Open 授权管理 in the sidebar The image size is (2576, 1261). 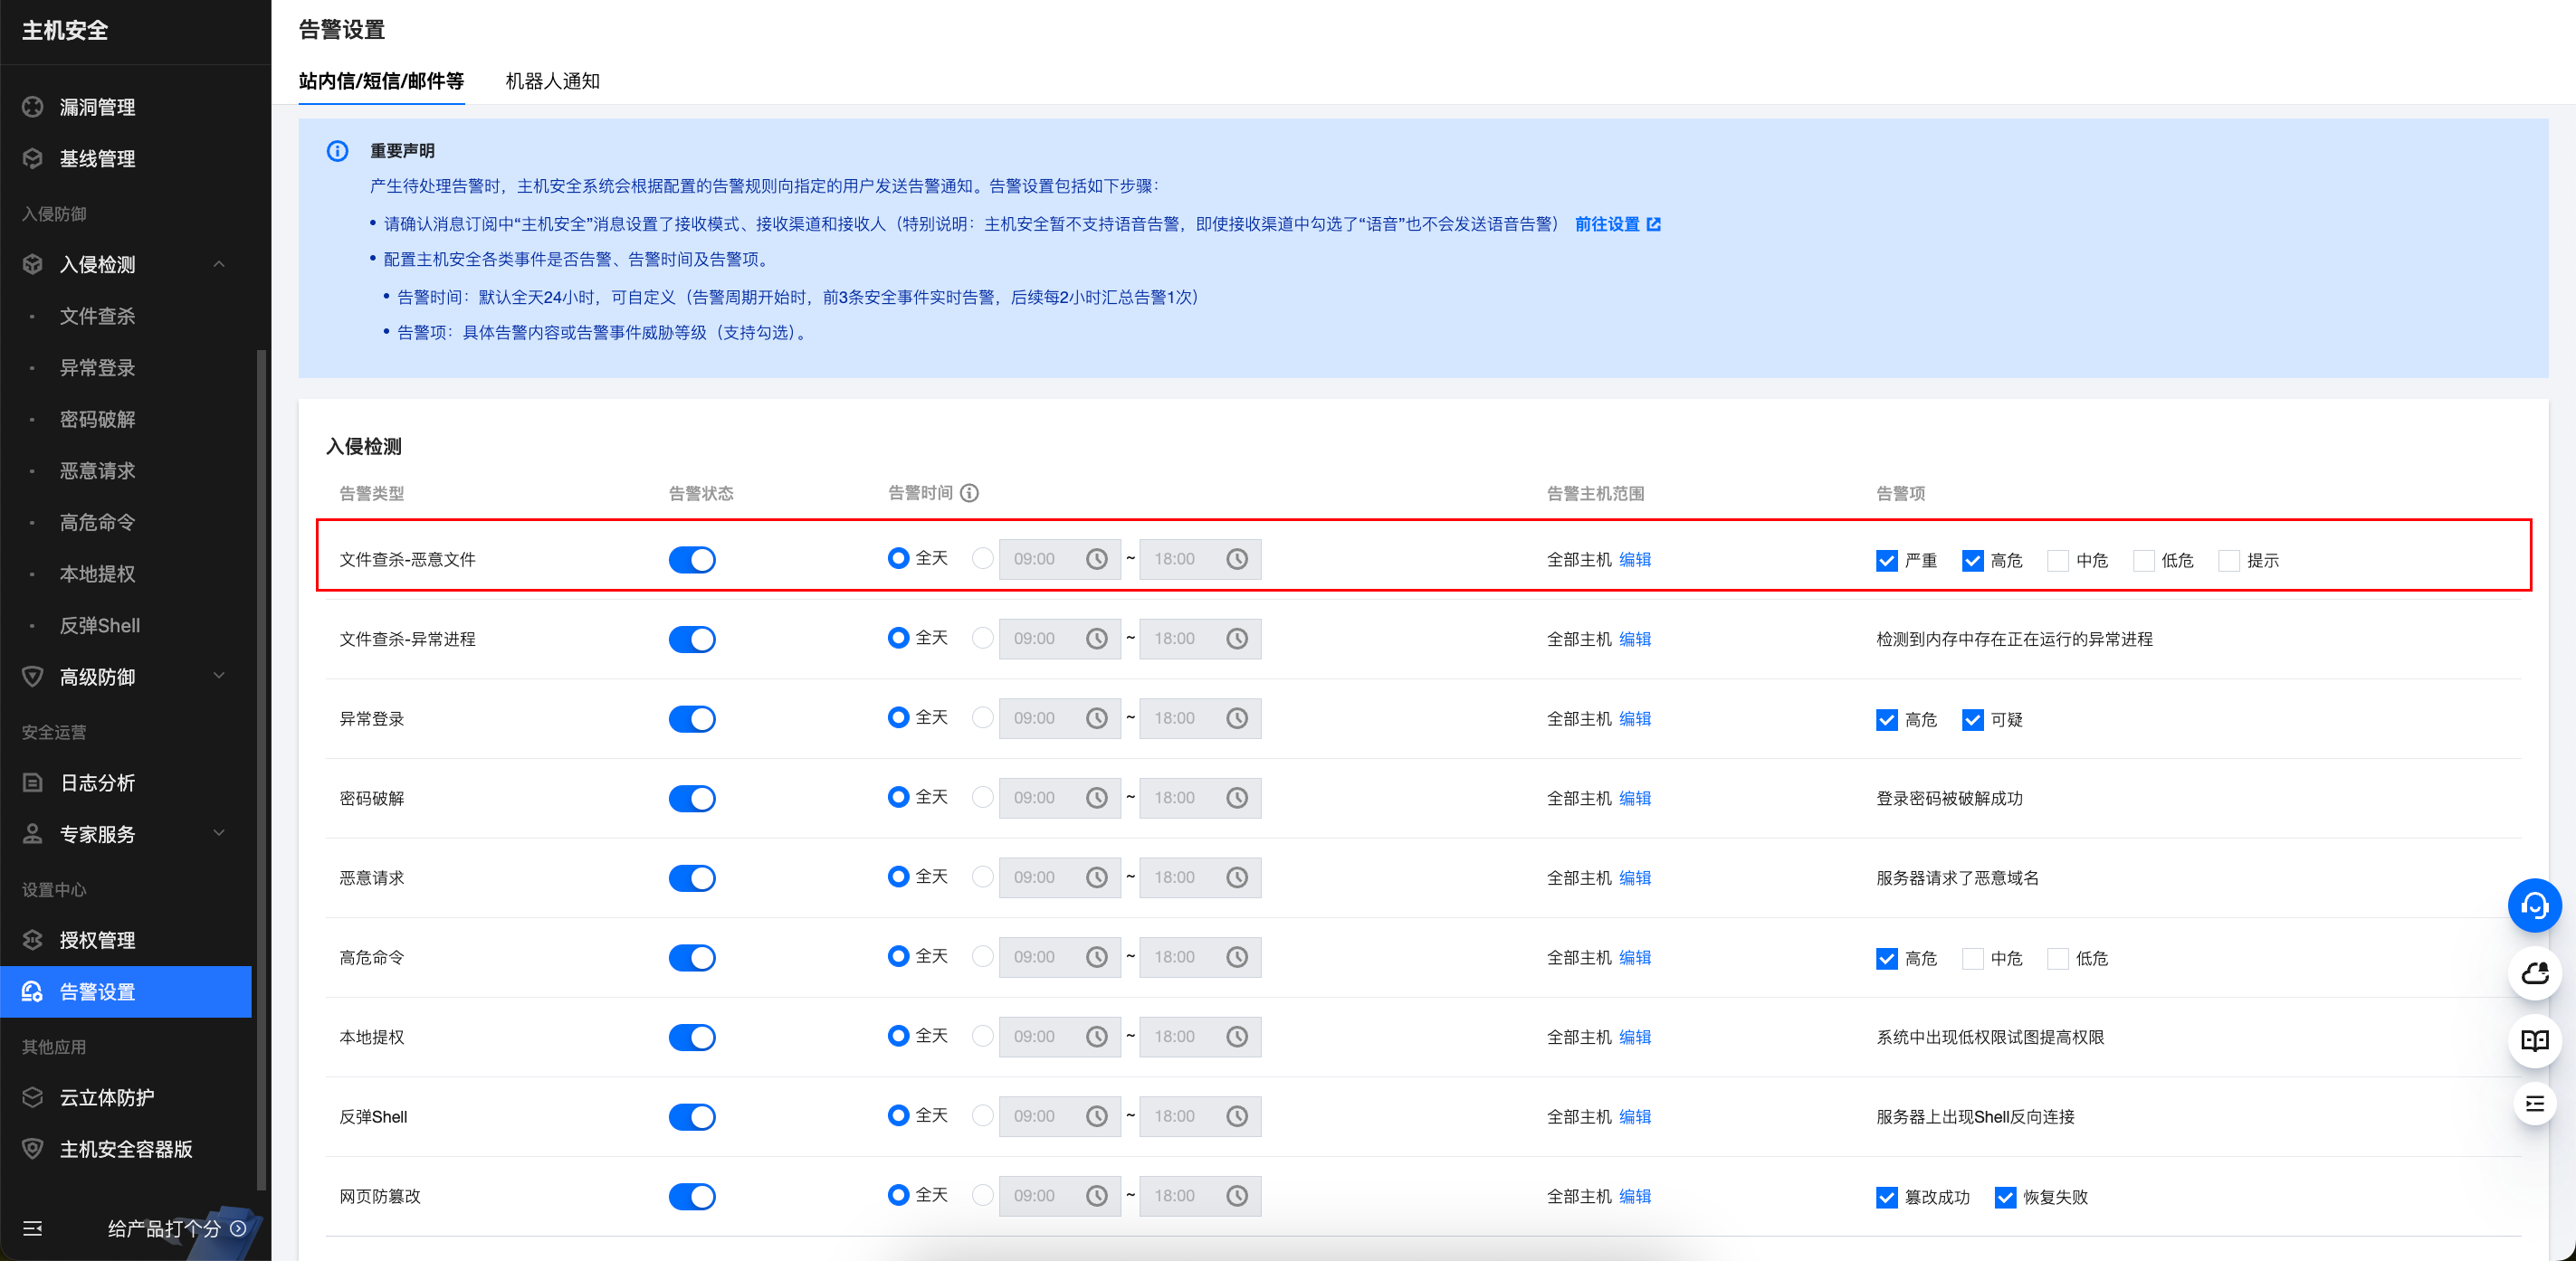[97, 939]
